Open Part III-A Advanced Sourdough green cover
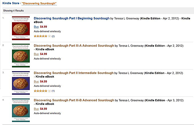Screen dimensions: 194x125 coord(21,56)
